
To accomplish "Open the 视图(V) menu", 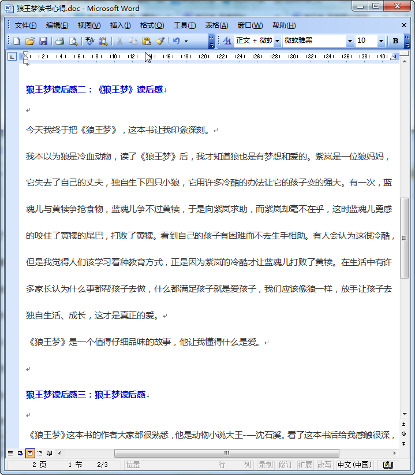I will (89, 25).
